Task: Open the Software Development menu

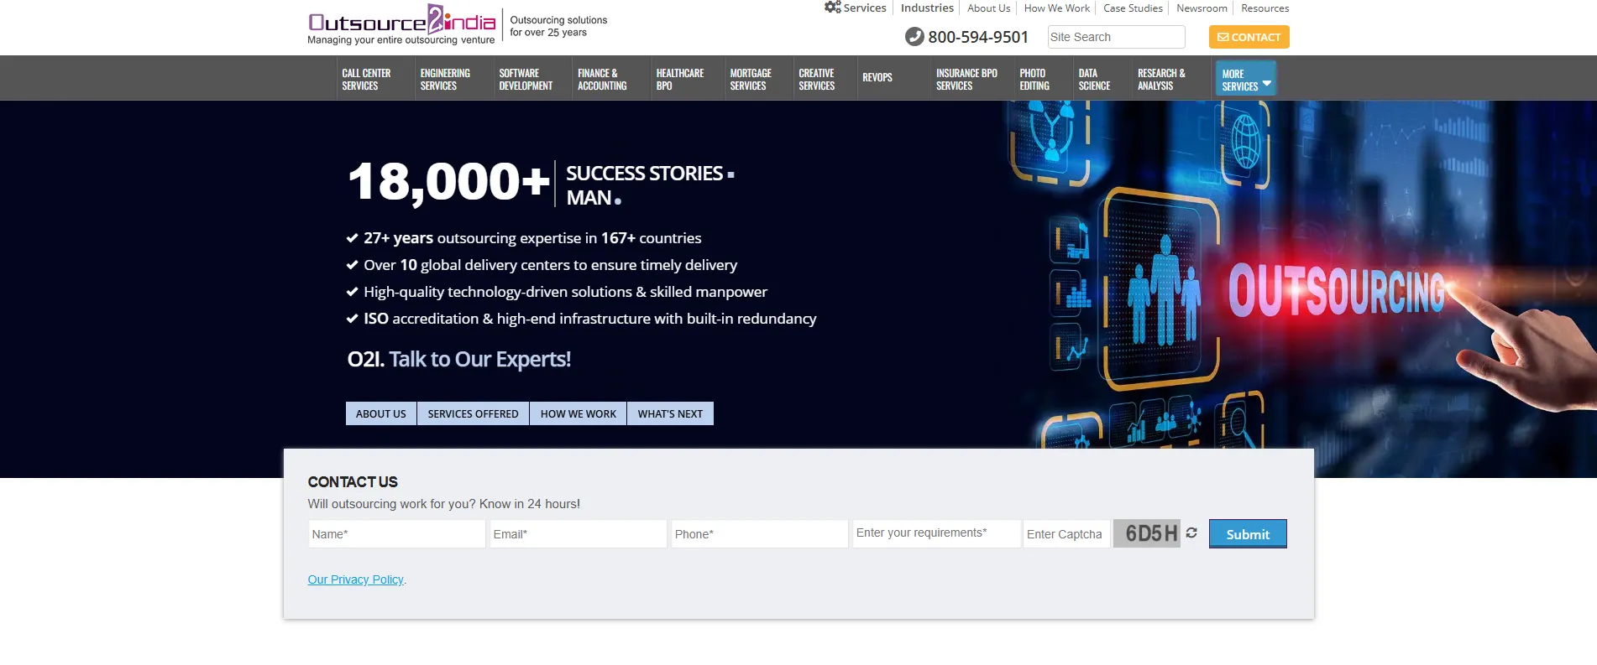Action: click(x=526, y=79)
